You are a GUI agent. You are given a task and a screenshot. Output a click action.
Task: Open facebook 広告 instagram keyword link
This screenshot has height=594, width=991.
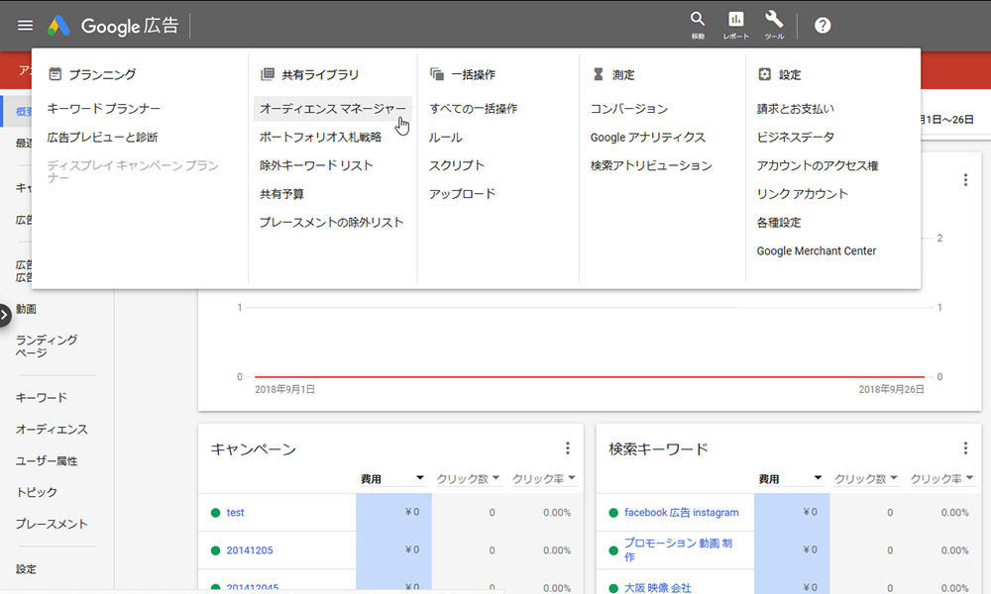pyautogui.click(x=682, y=513)
